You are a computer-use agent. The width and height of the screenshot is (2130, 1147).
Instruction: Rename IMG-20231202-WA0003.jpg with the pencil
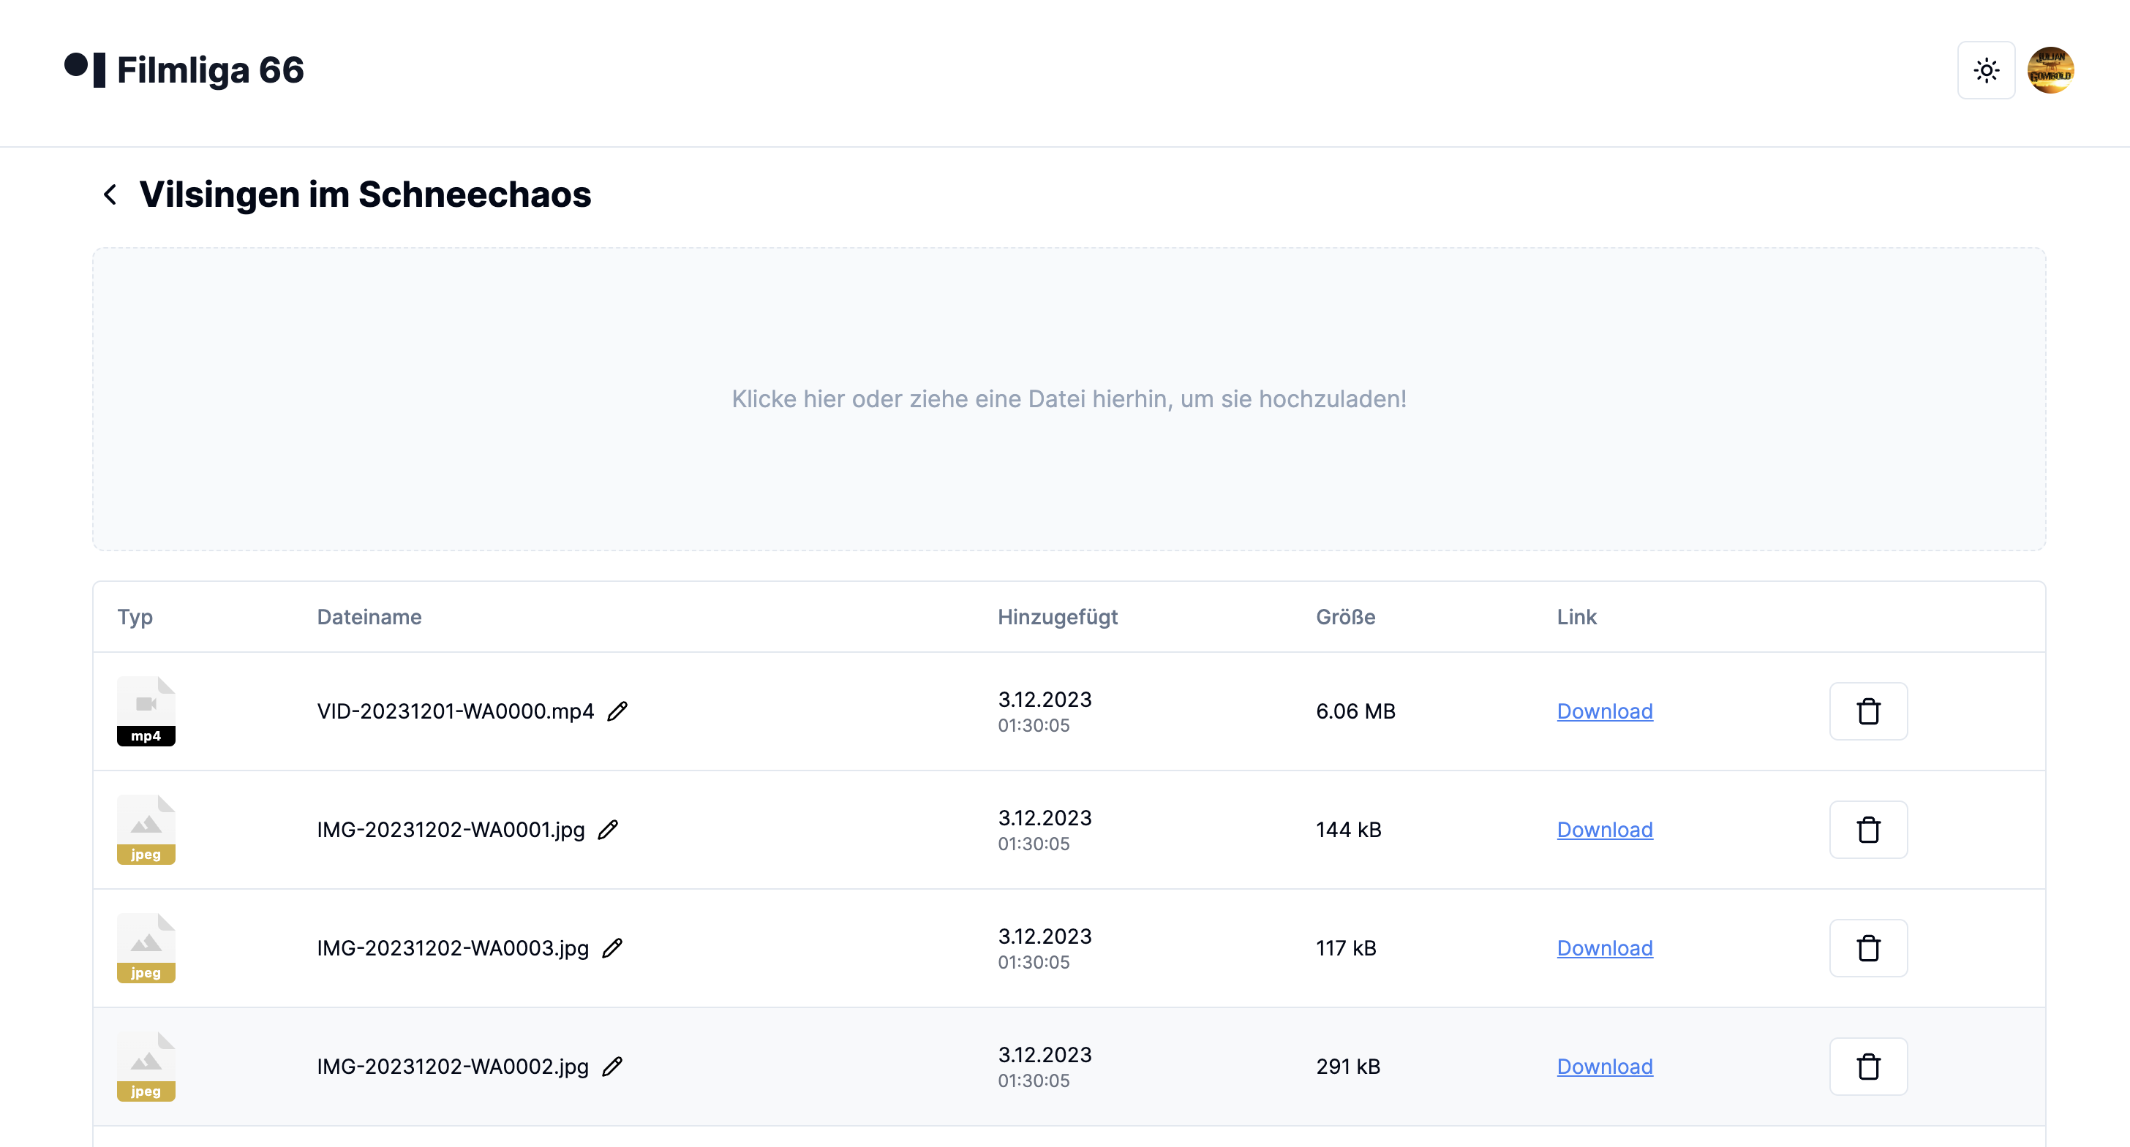tap(612, 948)
